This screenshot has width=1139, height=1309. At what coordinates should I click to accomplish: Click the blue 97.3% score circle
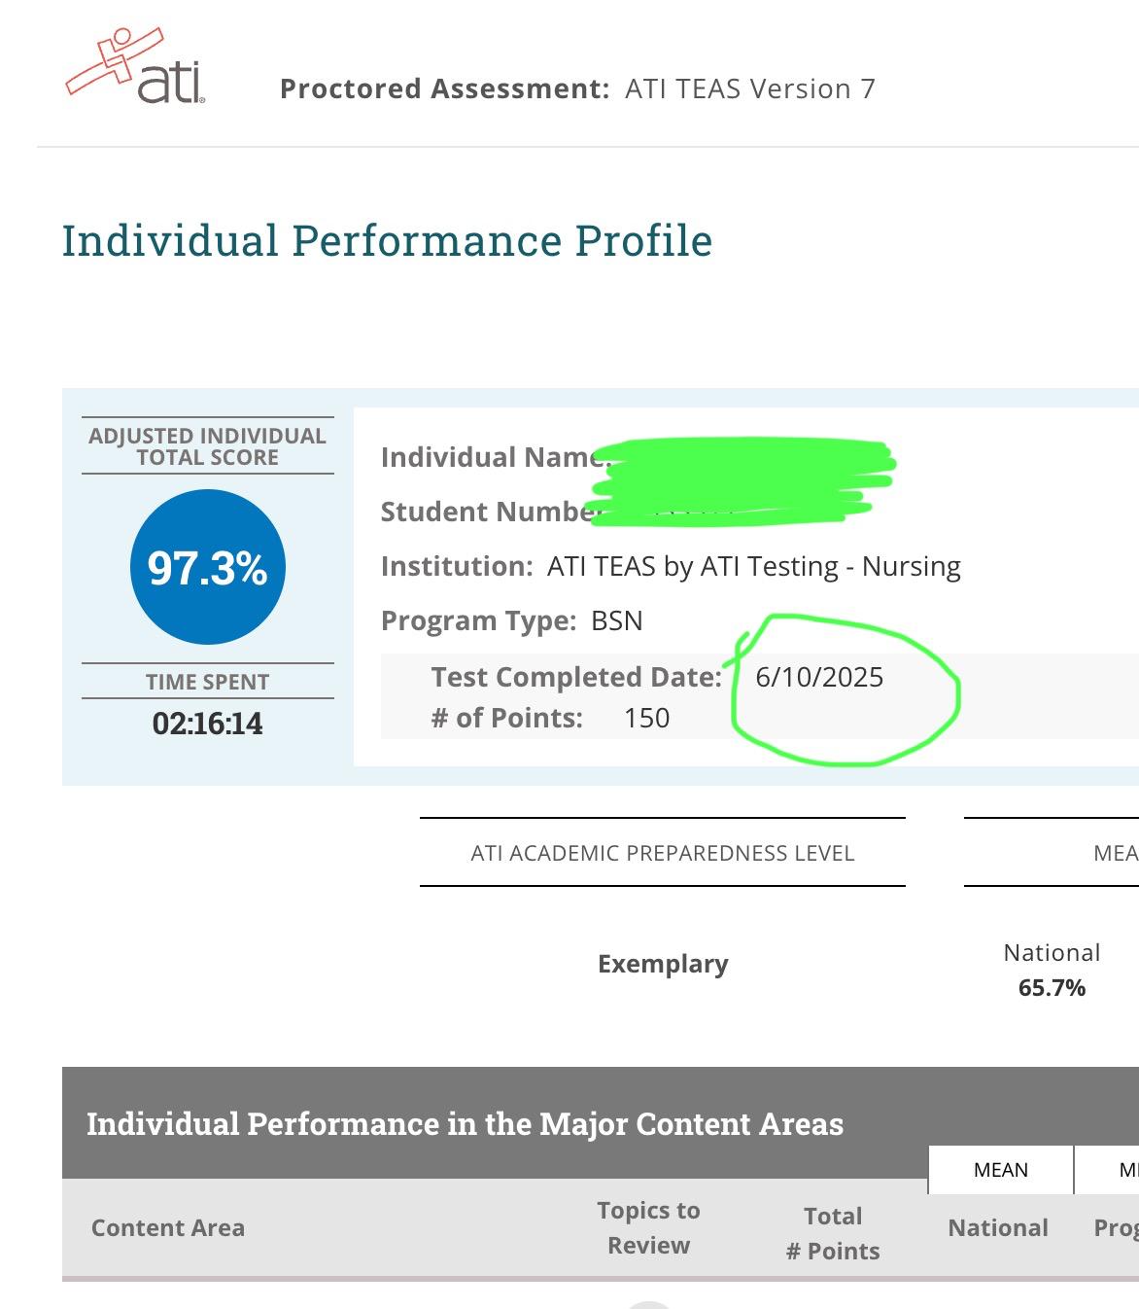coord(207,567)
